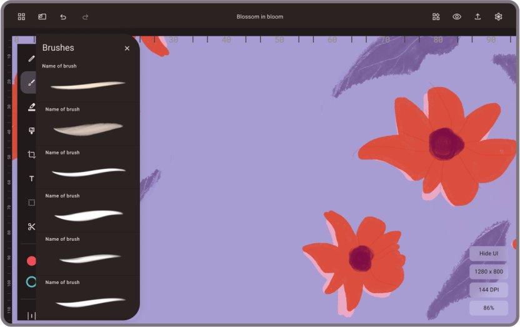
Task: Pick the red color swatch
Action: [31, 261]
